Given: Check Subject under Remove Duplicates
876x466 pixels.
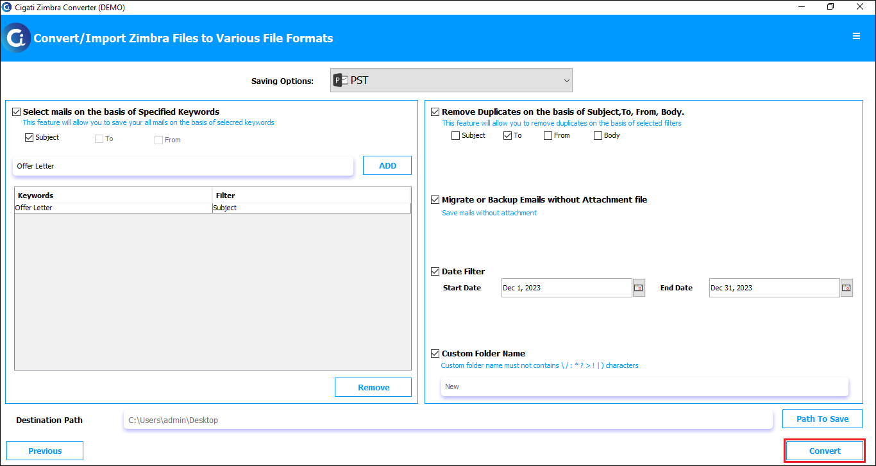Looking at the screenshot, I should (x=456, y=135).
